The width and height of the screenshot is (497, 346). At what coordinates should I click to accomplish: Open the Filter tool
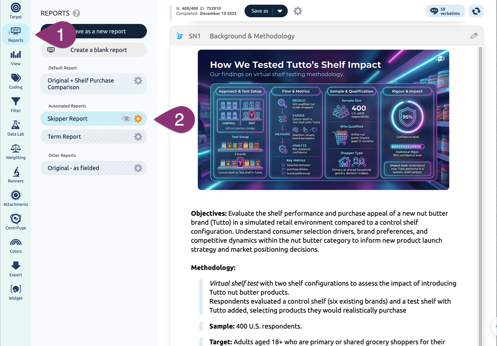(x=16, y=105)
